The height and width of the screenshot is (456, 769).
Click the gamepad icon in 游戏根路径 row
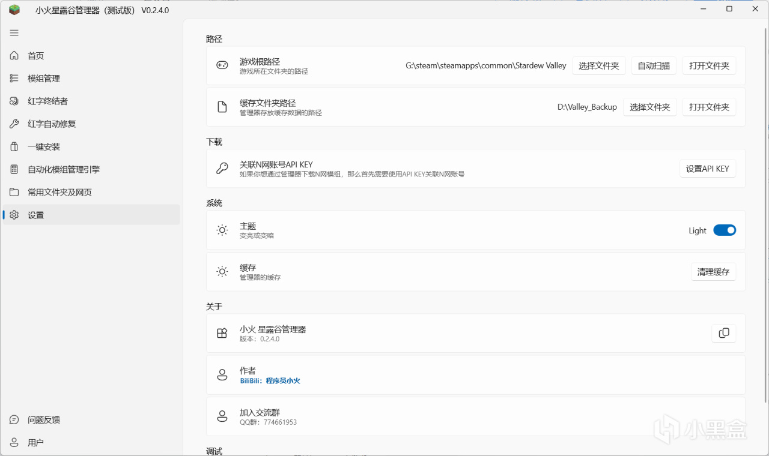(x=222, y=65)
